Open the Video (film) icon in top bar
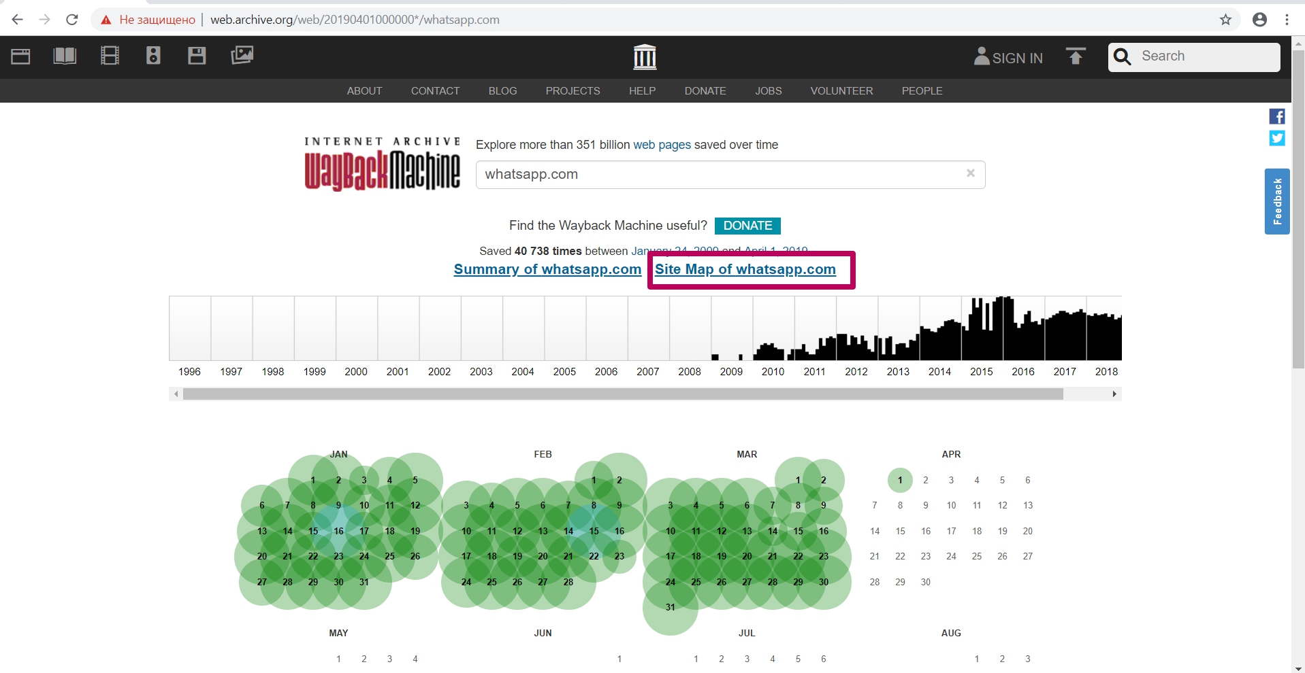Image resolution: width=1305 pixels, height=673 pixels. 110,56
